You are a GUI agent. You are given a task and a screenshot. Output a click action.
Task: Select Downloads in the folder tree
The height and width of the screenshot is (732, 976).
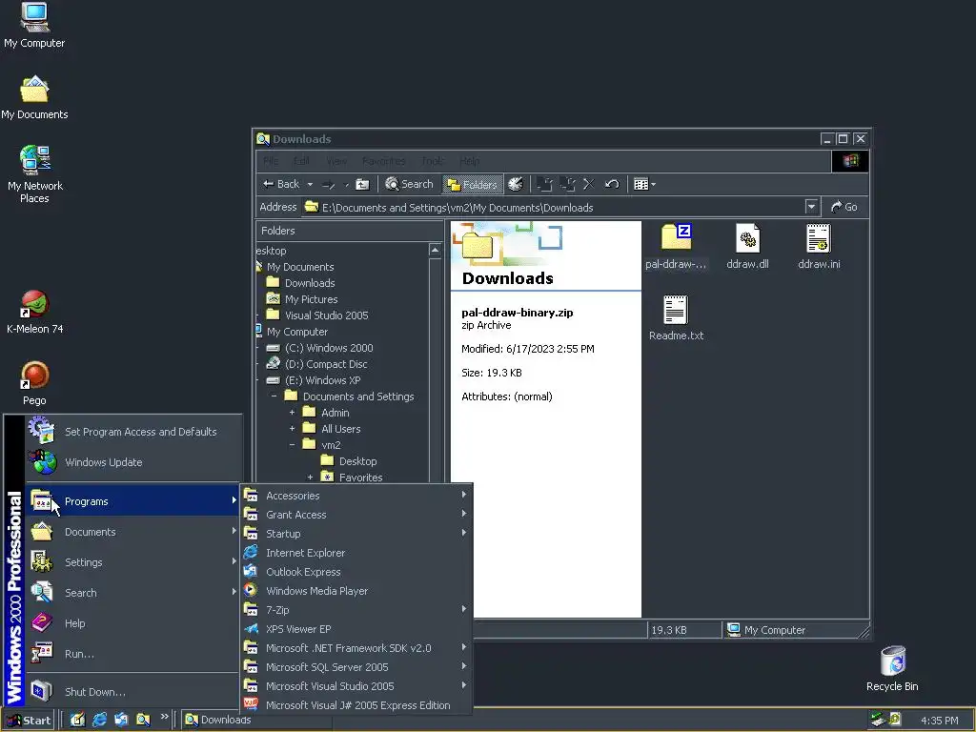tap(300, 282)
